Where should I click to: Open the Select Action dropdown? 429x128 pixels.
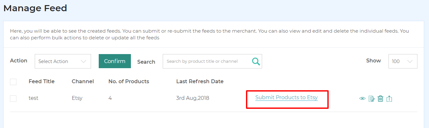coord(63,61)
